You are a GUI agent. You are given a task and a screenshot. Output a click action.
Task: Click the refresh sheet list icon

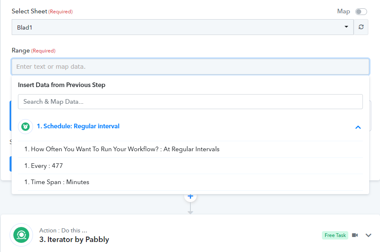click(x=361, y=27)
